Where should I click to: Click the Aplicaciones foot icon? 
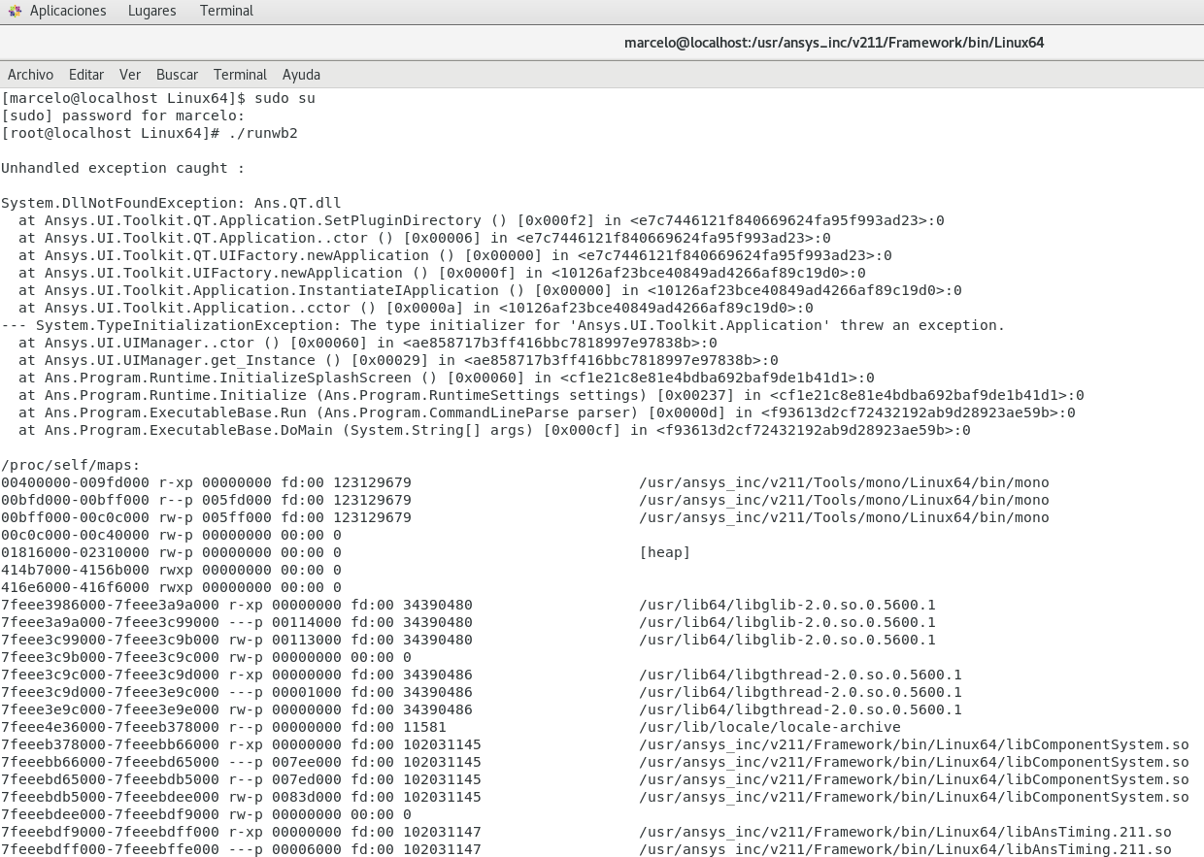pos(15,11)
